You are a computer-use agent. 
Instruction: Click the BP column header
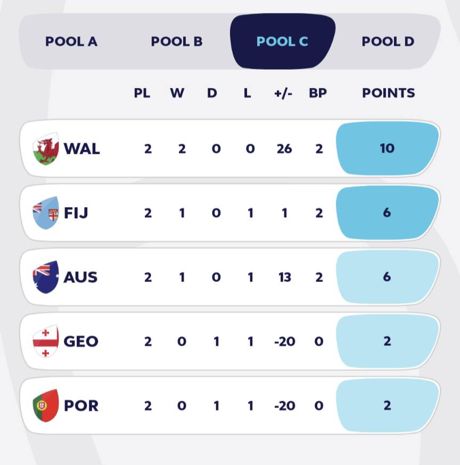(318, 93)
